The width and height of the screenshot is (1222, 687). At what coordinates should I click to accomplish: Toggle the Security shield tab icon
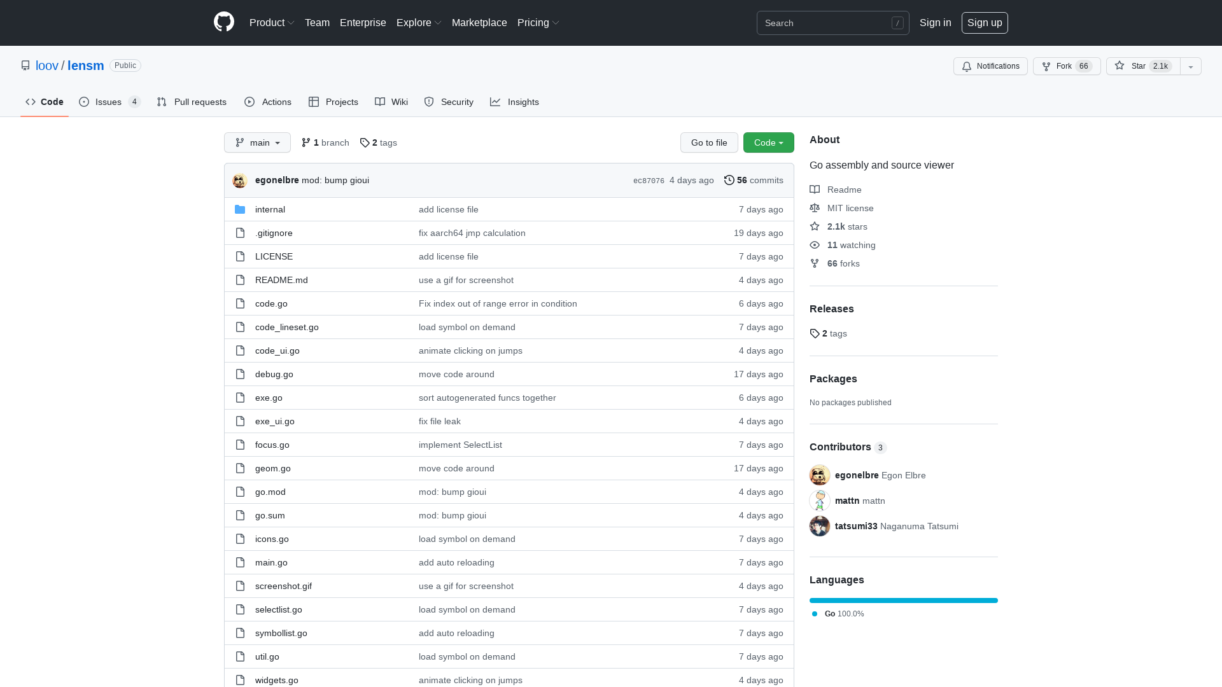tap(429, 102)
